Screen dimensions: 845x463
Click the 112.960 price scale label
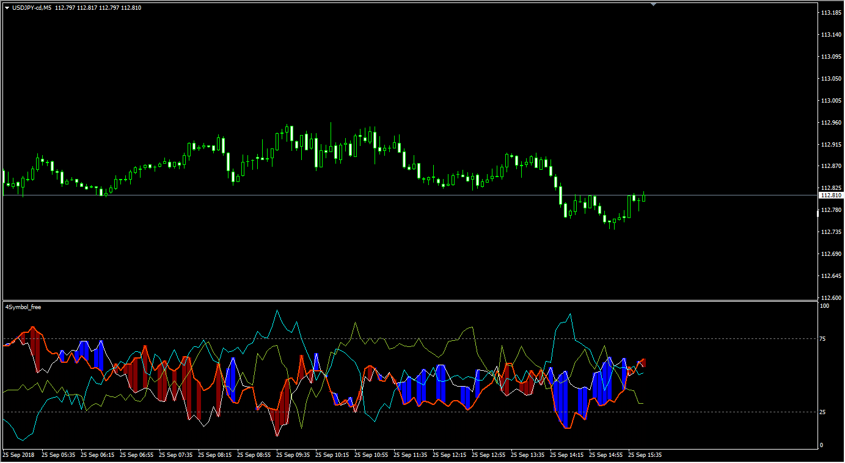tap(830, 123)
